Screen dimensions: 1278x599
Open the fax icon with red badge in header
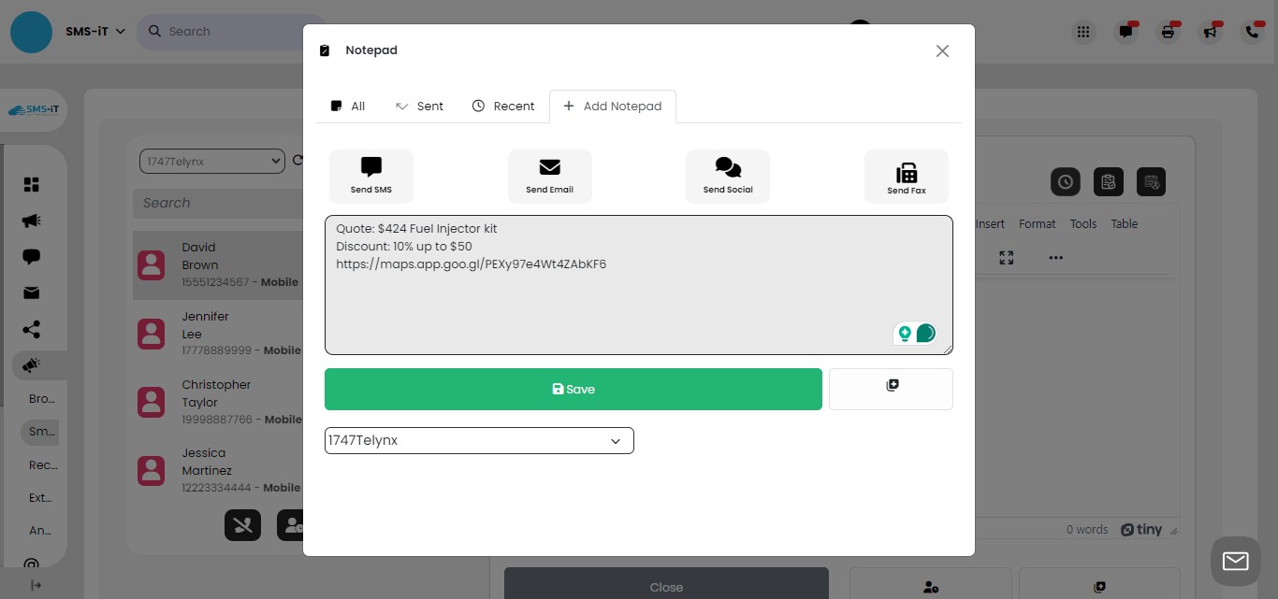click(1167, 31)
